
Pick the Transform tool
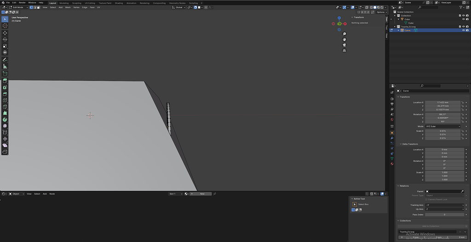click(5, 52)
